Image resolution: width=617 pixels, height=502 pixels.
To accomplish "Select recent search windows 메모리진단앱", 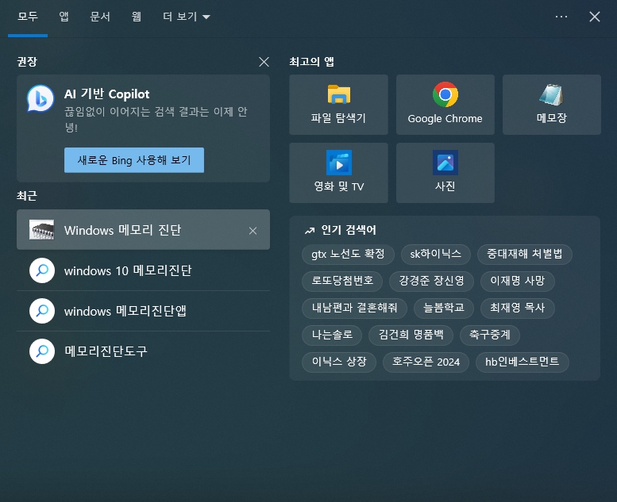I will [x=143, y=311].
